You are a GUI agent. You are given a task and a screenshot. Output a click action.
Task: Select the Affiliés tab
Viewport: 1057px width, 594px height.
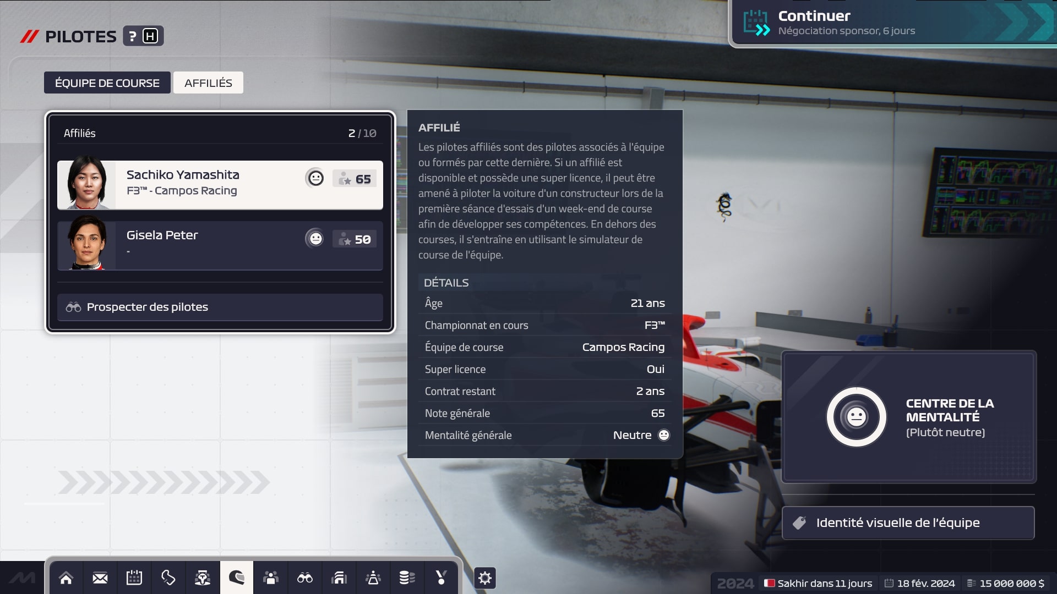pos(208,82)
